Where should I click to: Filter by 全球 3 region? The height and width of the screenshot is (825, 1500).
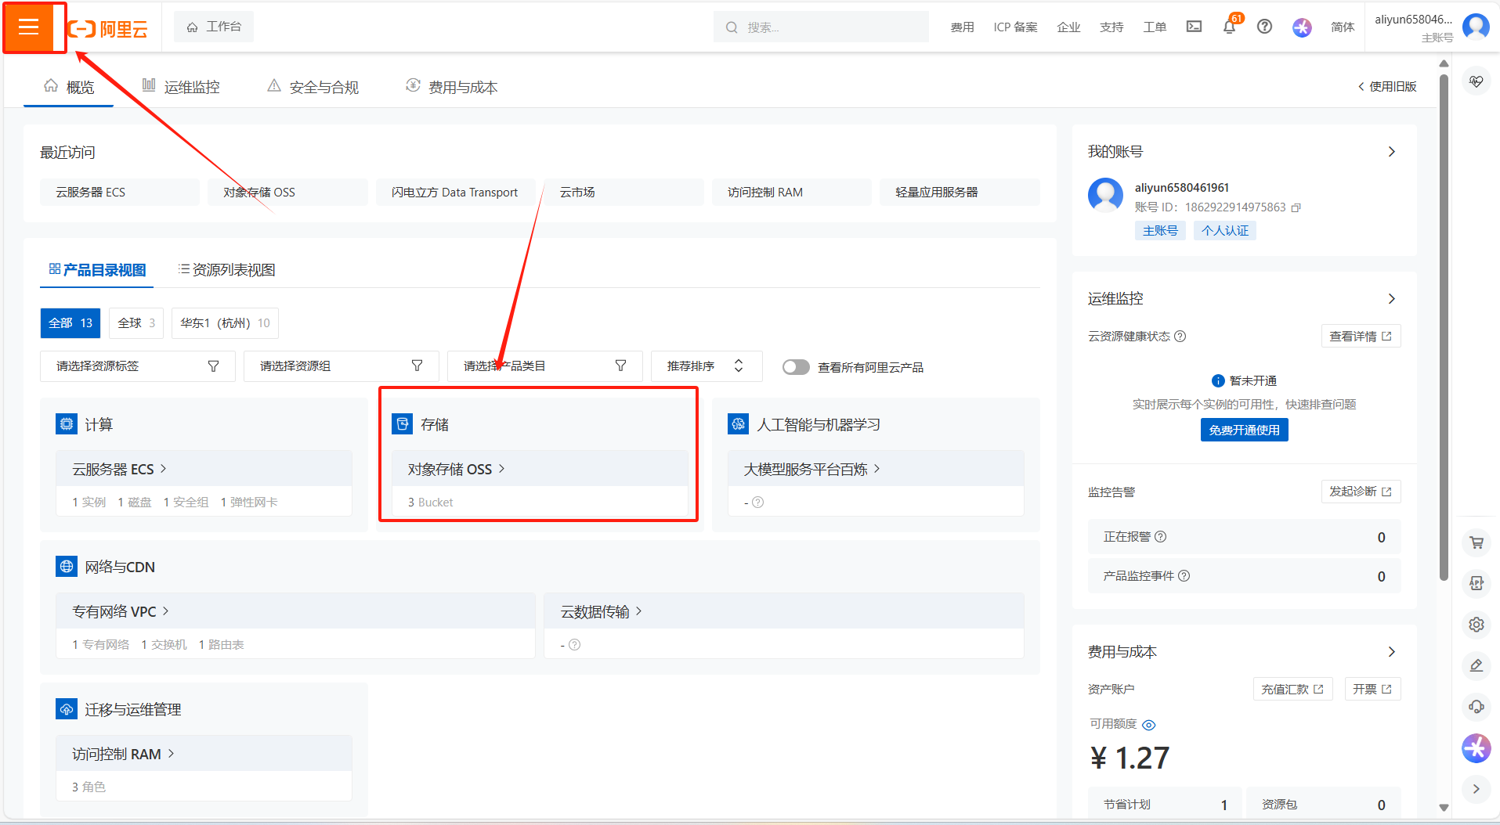(x=136, y=323)
